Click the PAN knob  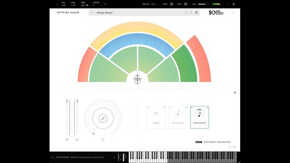(185, 4)
